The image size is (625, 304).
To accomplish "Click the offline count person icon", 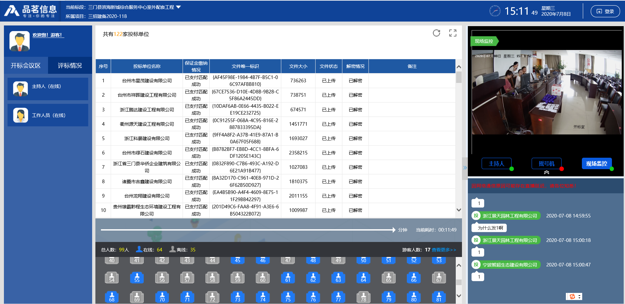I will point(173,249).
